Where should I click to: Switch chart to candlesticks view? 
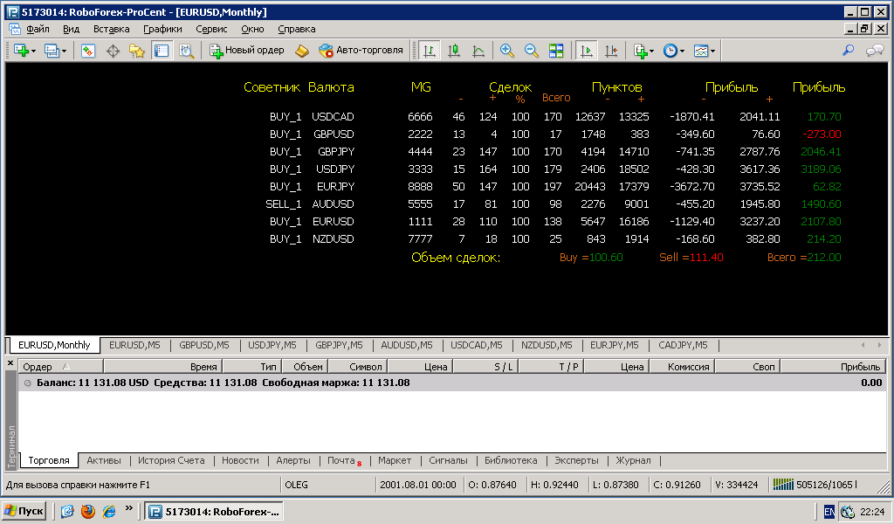pos(454,51)
